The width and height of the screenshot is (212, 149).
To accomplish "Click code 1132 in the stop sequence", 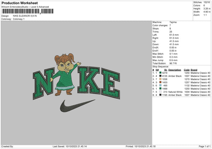I will tap(187, 85).
